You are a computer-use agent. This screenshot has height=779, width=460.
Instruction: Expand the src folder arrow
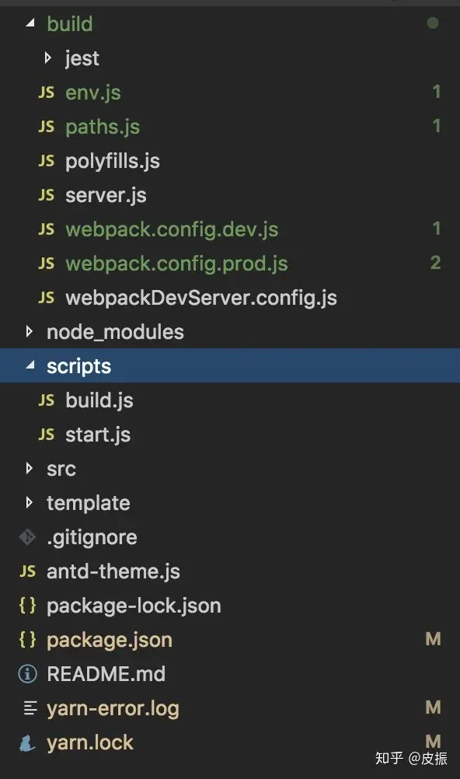point(30,468)
